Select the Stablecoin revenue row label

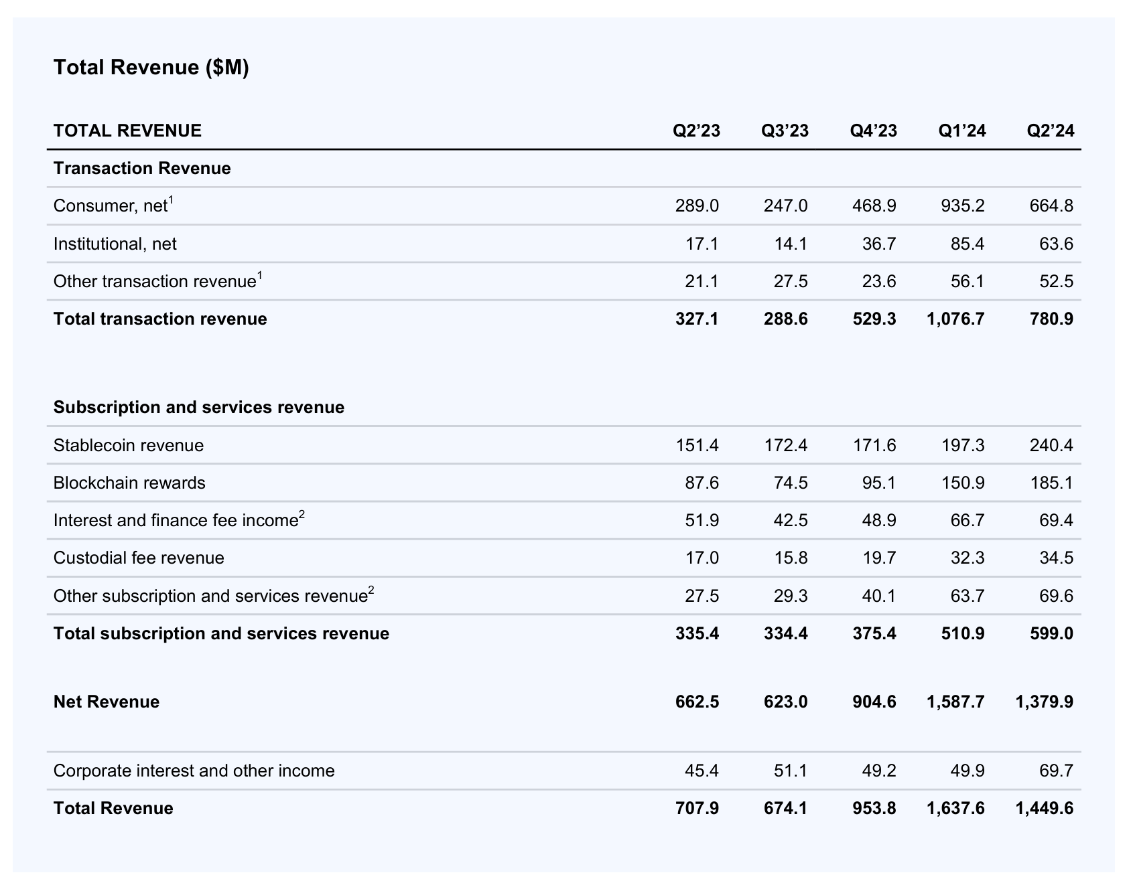(129, 445)
